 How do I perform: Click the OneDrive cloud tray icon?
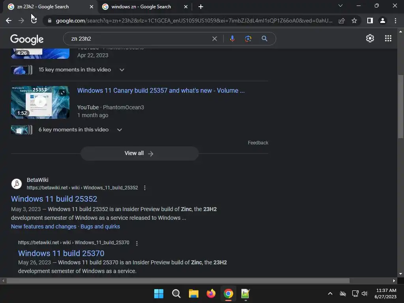(x=343, y=294)
